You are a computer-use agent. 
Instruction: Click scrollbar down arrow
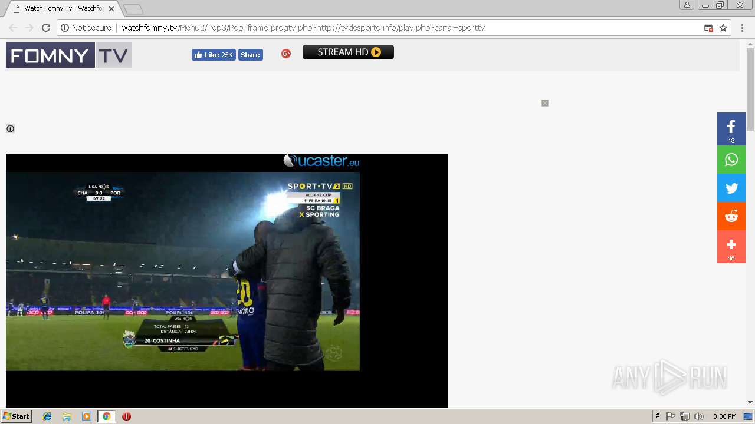click(x=750, y=402)
